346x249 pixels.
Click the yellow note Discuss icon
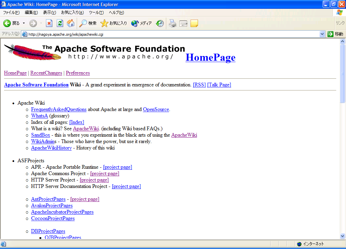(x=194, y=23)
